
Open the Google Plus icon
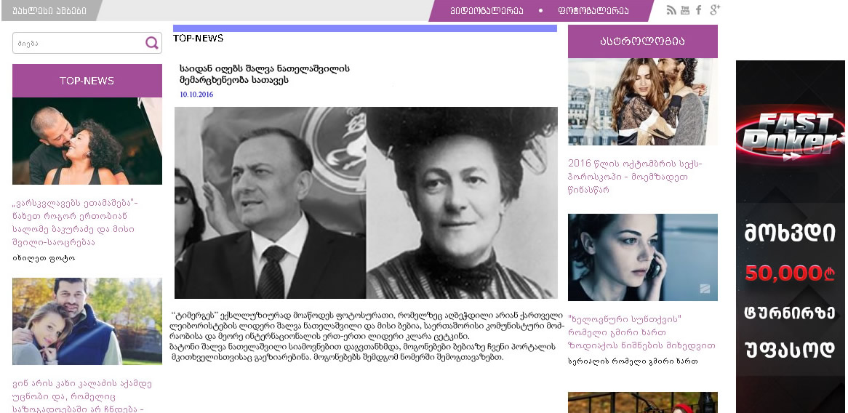pos(715,9)
